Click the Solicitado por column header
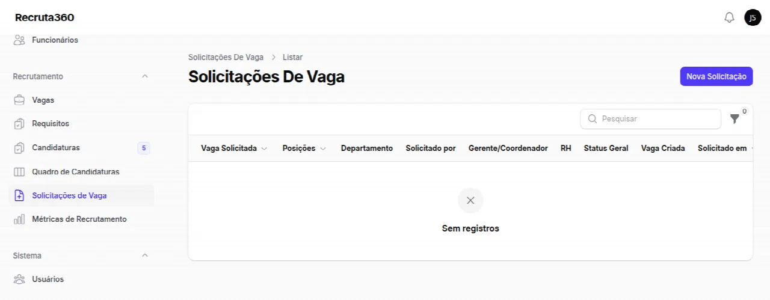Image resolution: width=770 pixels, height=300 pixels. [x=431, y=148]
